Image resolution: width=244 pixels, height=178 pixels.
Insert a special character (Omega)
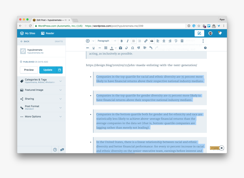click(132, 48)
